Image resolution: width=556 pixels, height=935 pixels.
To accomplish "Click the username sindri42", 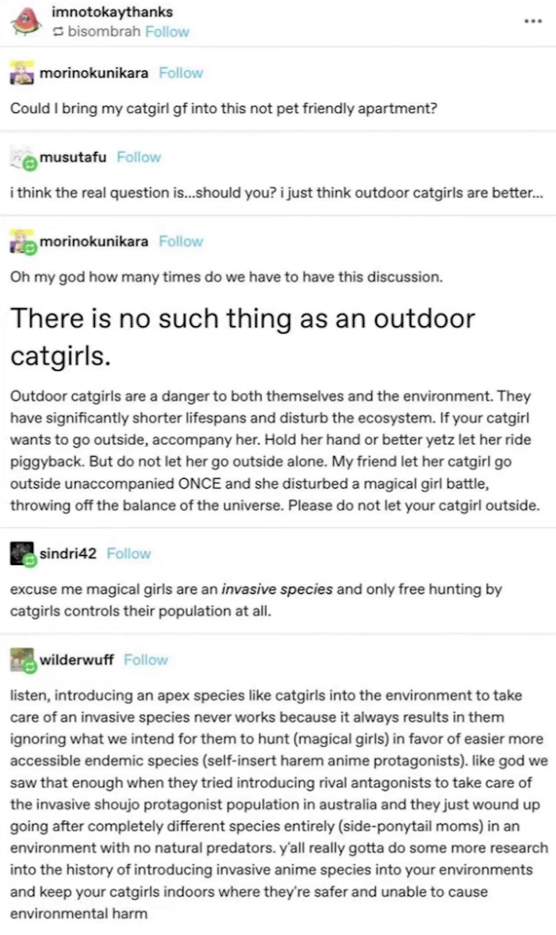I will coord(68,553).
